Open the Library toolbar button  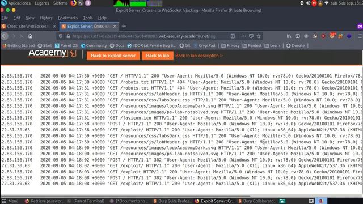(289, 36)
